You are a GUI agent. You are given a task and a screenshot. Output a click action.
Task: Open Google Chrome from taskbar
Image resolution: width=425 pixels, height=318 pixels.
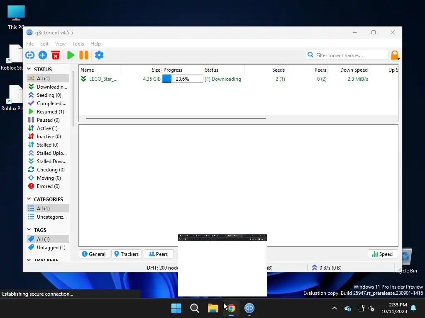tap(231, 308)
